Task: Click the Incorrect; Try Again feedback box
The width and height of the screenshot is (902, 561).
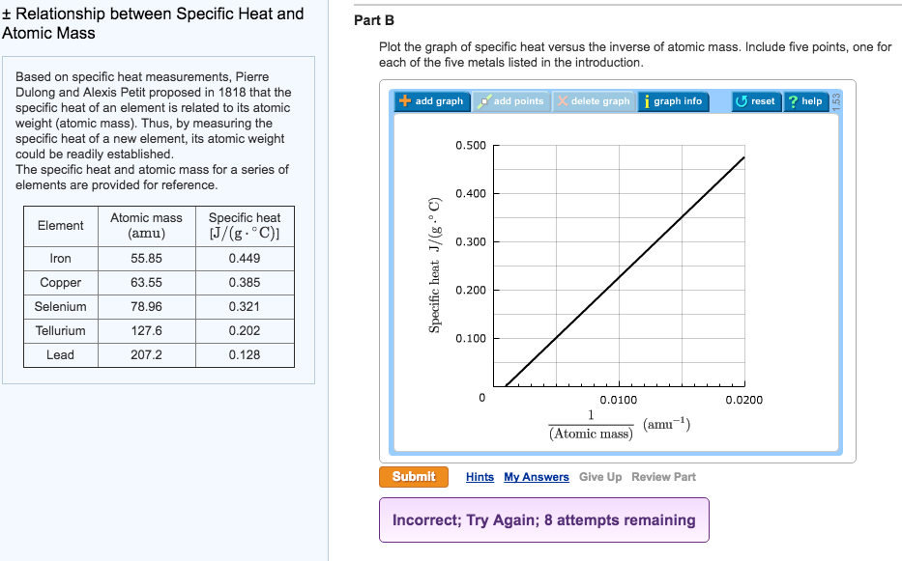Action: (x=544, y=519)
